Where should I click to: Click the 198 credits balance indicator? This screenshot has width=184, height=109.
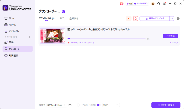click(129, 4)
